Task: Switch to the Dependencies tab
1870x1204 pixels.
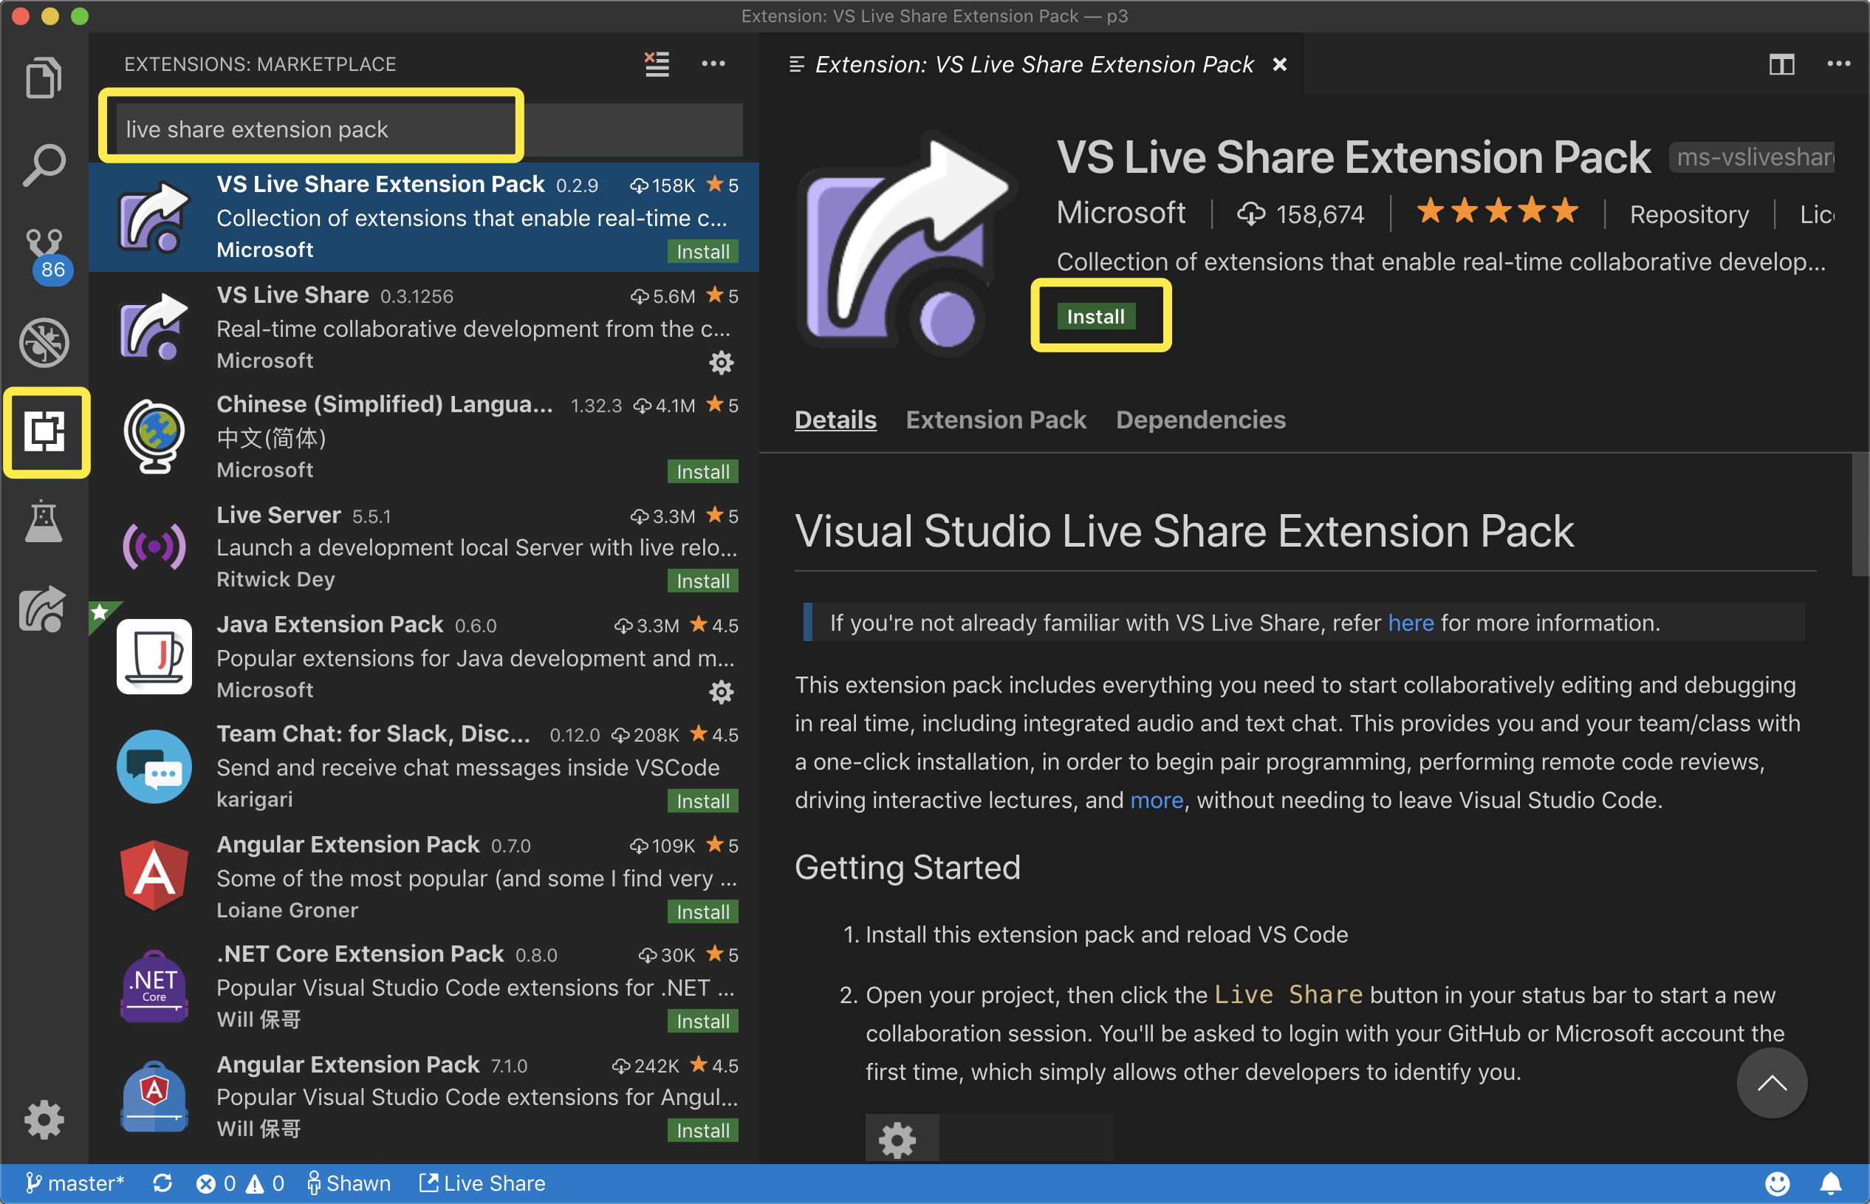Action: pyautogui.click(x=1200, y=420)
